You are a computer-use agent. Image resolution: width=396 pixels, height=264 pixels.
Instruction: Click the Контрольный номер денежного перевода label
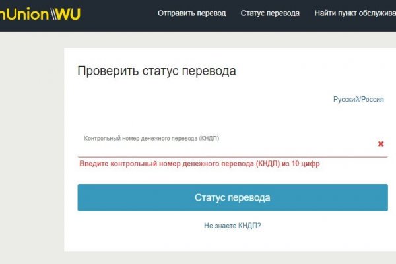[151, 139]
